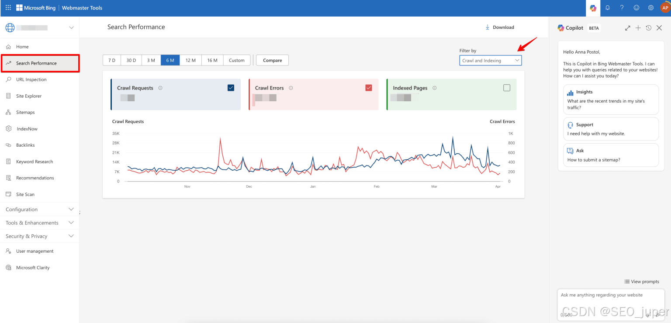The image size is (671, 323).
Task: Open User management
Action: [39, 251]
